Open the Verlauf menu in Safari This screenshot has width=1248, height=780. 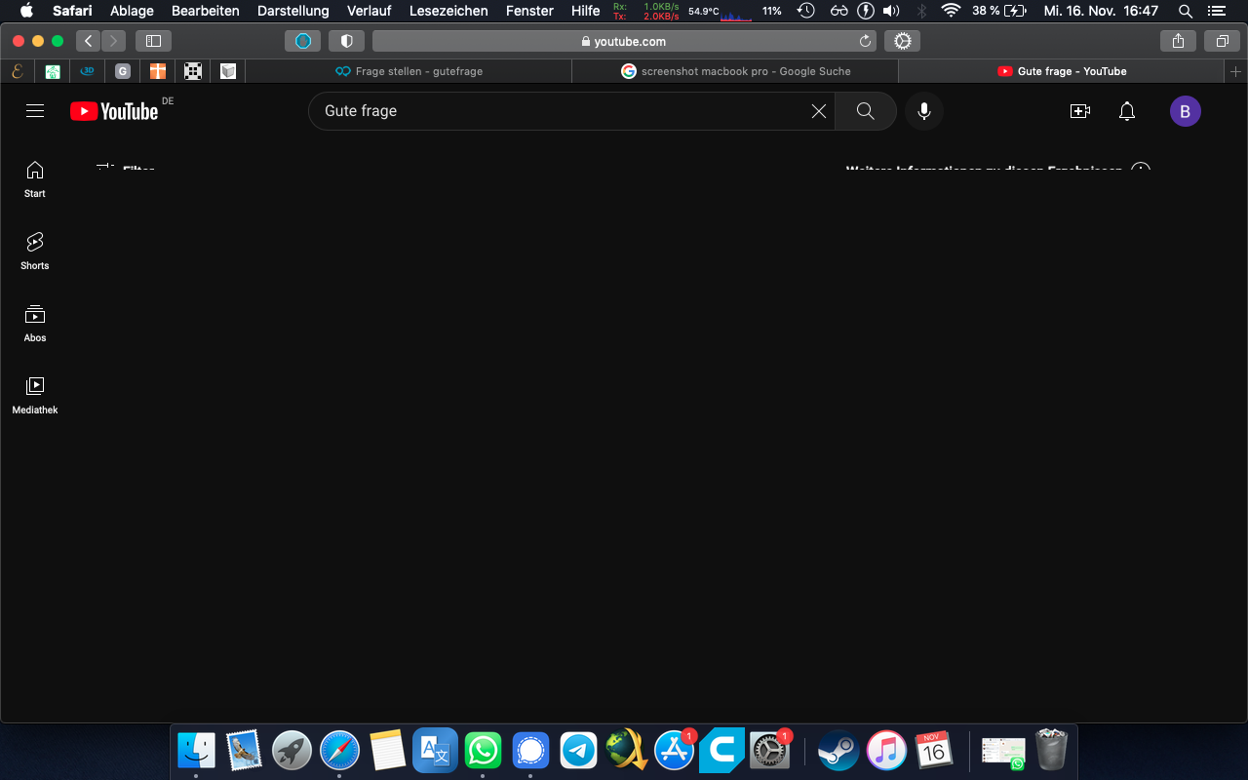pyautogui.click(x=369, y=11)
